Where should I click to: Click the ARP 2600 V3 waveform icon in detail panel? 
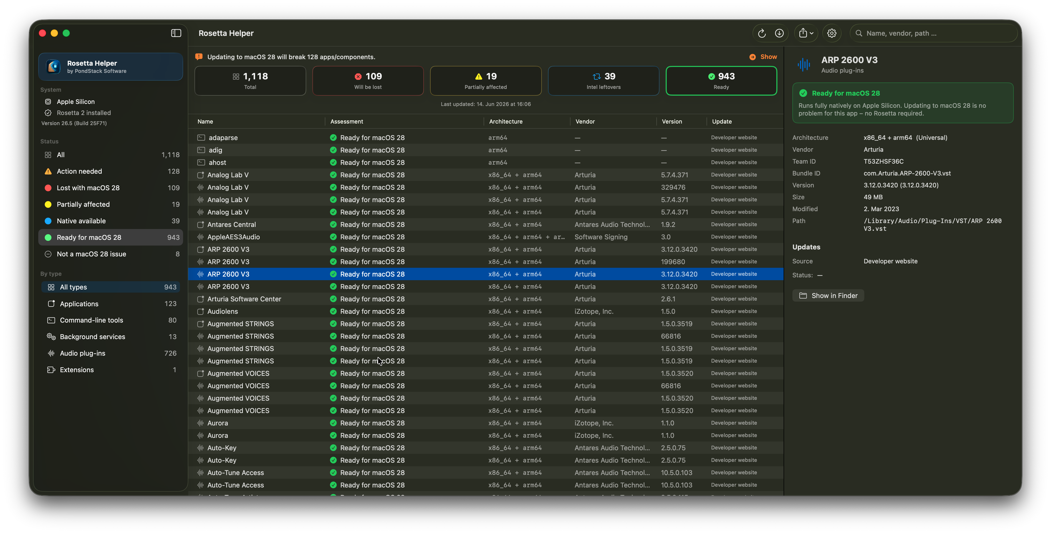pyautogui.click(x=804, y=64)
